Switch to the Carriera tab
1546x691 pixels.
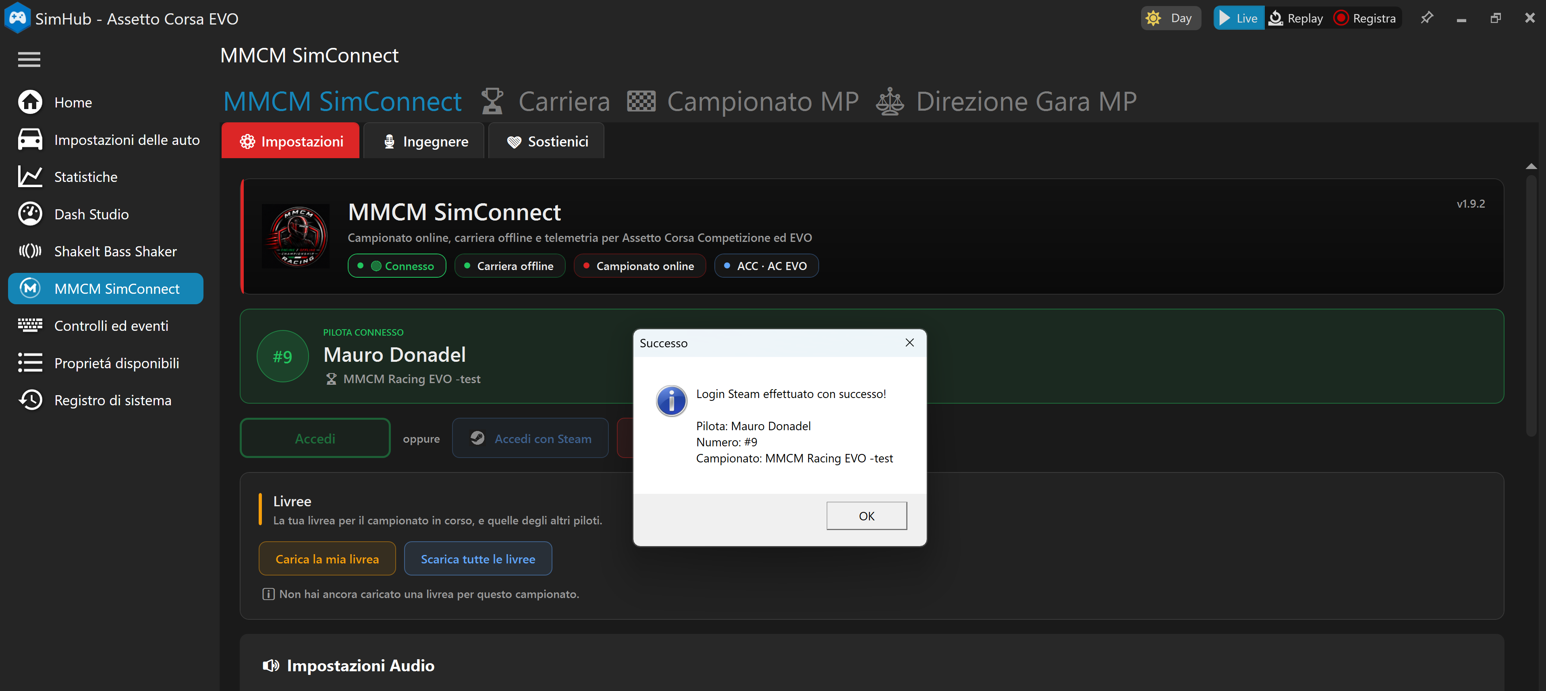pos(564,101)
